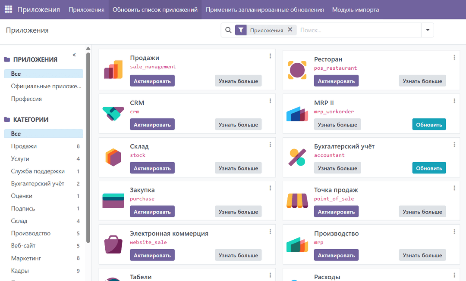
Task: Click the filter funnel icon in search
Action: (241, 30)
